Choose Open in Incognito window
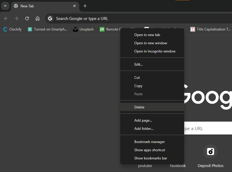Viewport: 232px width, 172px height. (x=152, y=51)
